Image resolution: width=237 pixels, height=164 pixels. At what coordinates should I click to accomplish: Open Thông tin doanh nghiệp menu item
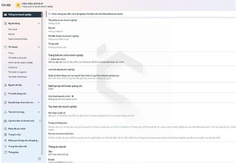(x=22, y=15)
